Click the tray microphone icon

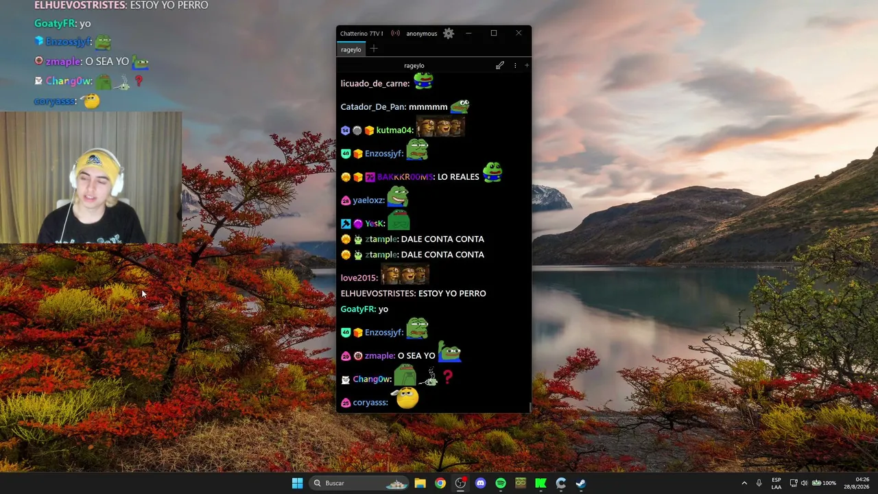tap(759, 483)
